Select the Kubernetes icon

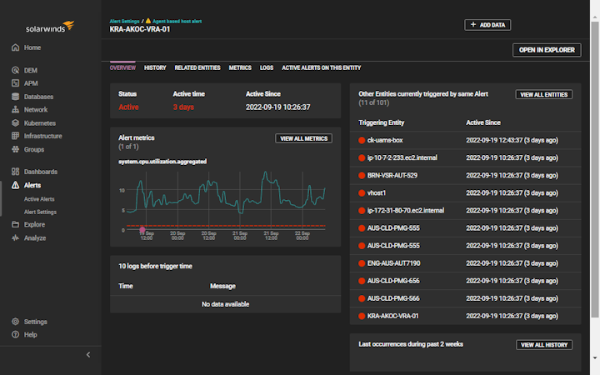point(16,122)
